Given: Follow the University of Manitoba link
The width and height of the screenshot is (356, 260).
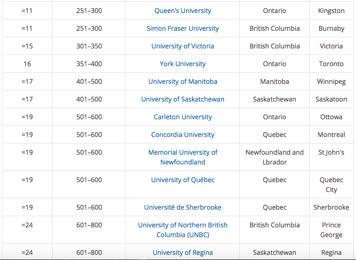Looking at the screenshot, I should pyautogui.click(x=182, y=82).
